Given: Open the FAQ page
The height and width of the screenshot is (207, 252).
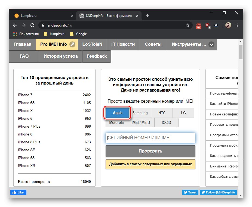Looking at the screenshot, I should 24,56.
